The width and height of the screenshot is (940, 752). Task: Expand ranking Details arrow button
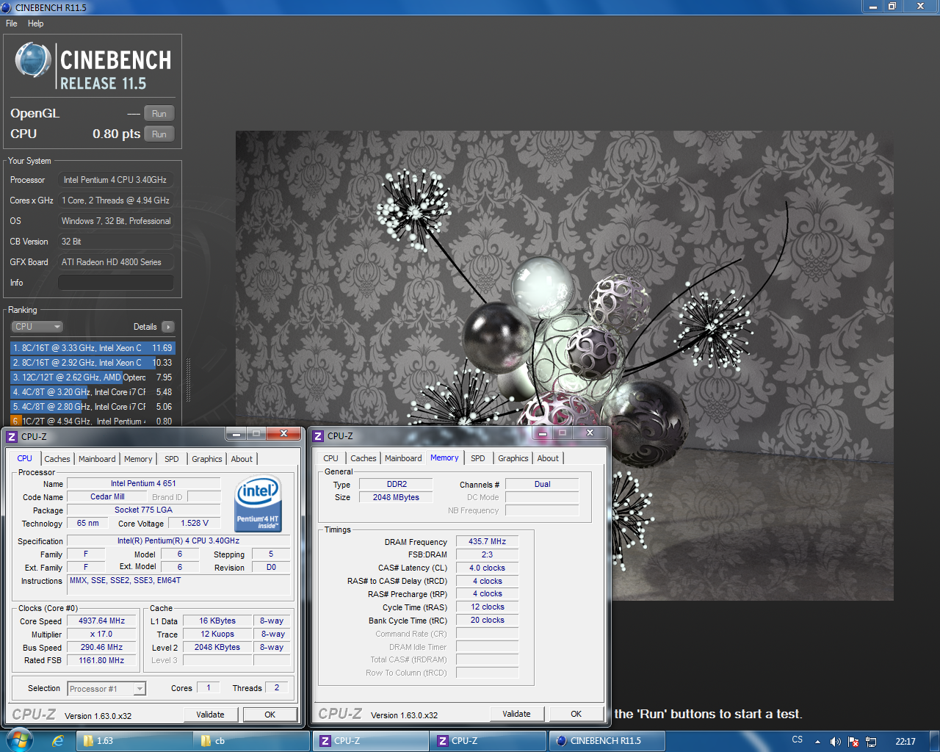[x=168, y=327]
